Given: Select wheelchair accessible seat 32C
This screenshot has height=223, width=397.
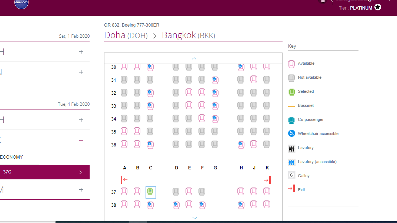Looking at the screenshot, I should pos(150,93).
